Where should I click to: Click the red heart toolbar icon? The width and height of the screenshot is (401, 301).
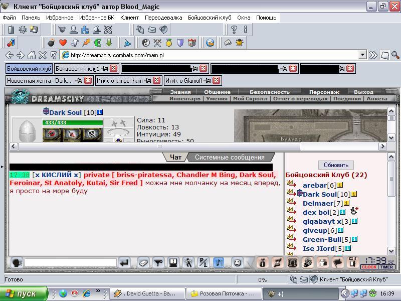tap(63, 43)
